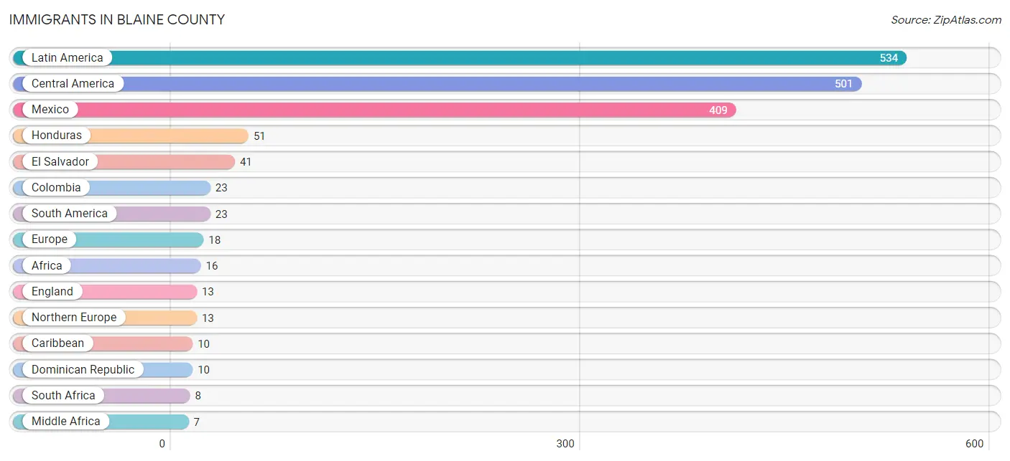Click the 13 value beside England

click(x=208, y=292)
